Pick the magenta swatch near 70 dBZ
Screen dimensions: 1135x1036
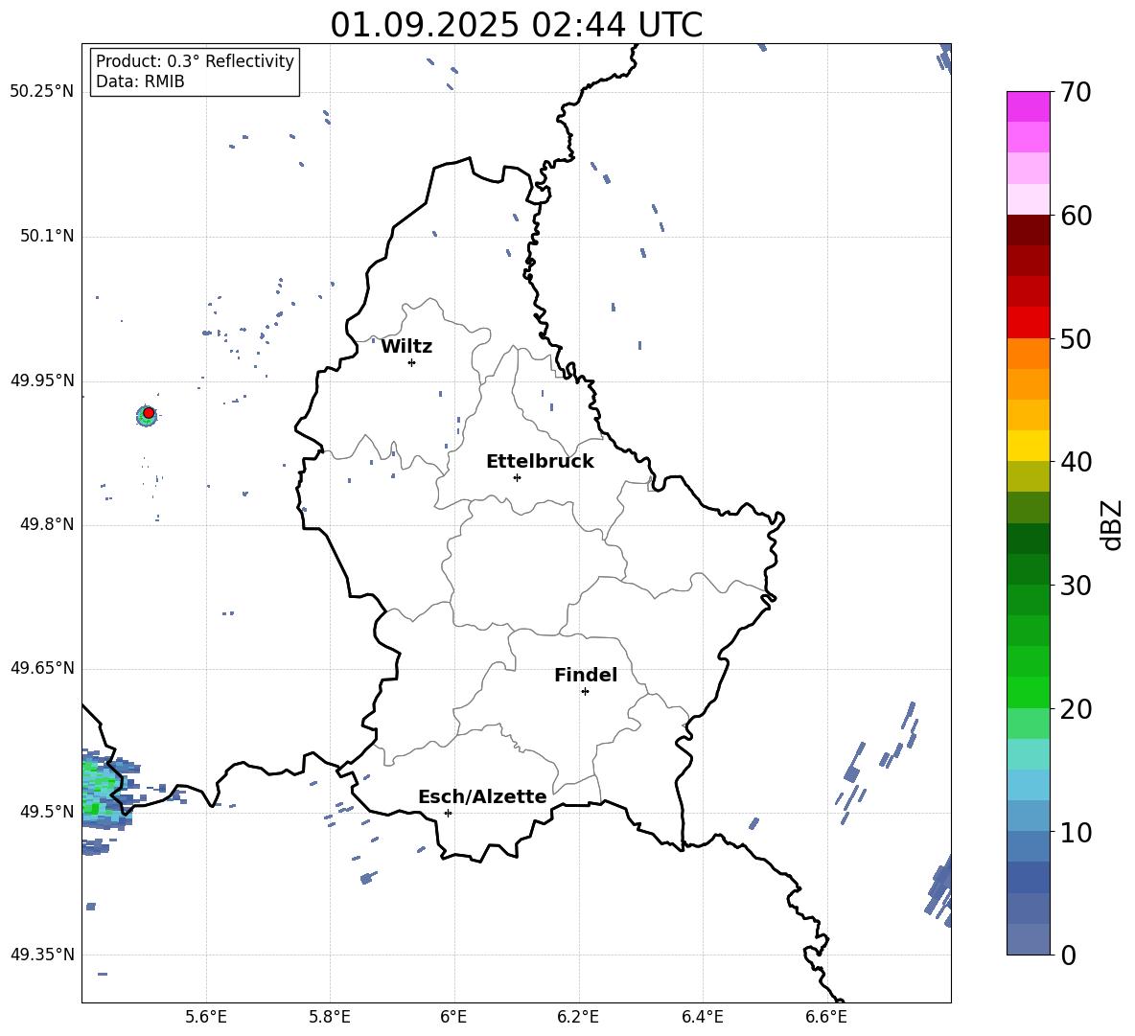[x=1029, y=107]
